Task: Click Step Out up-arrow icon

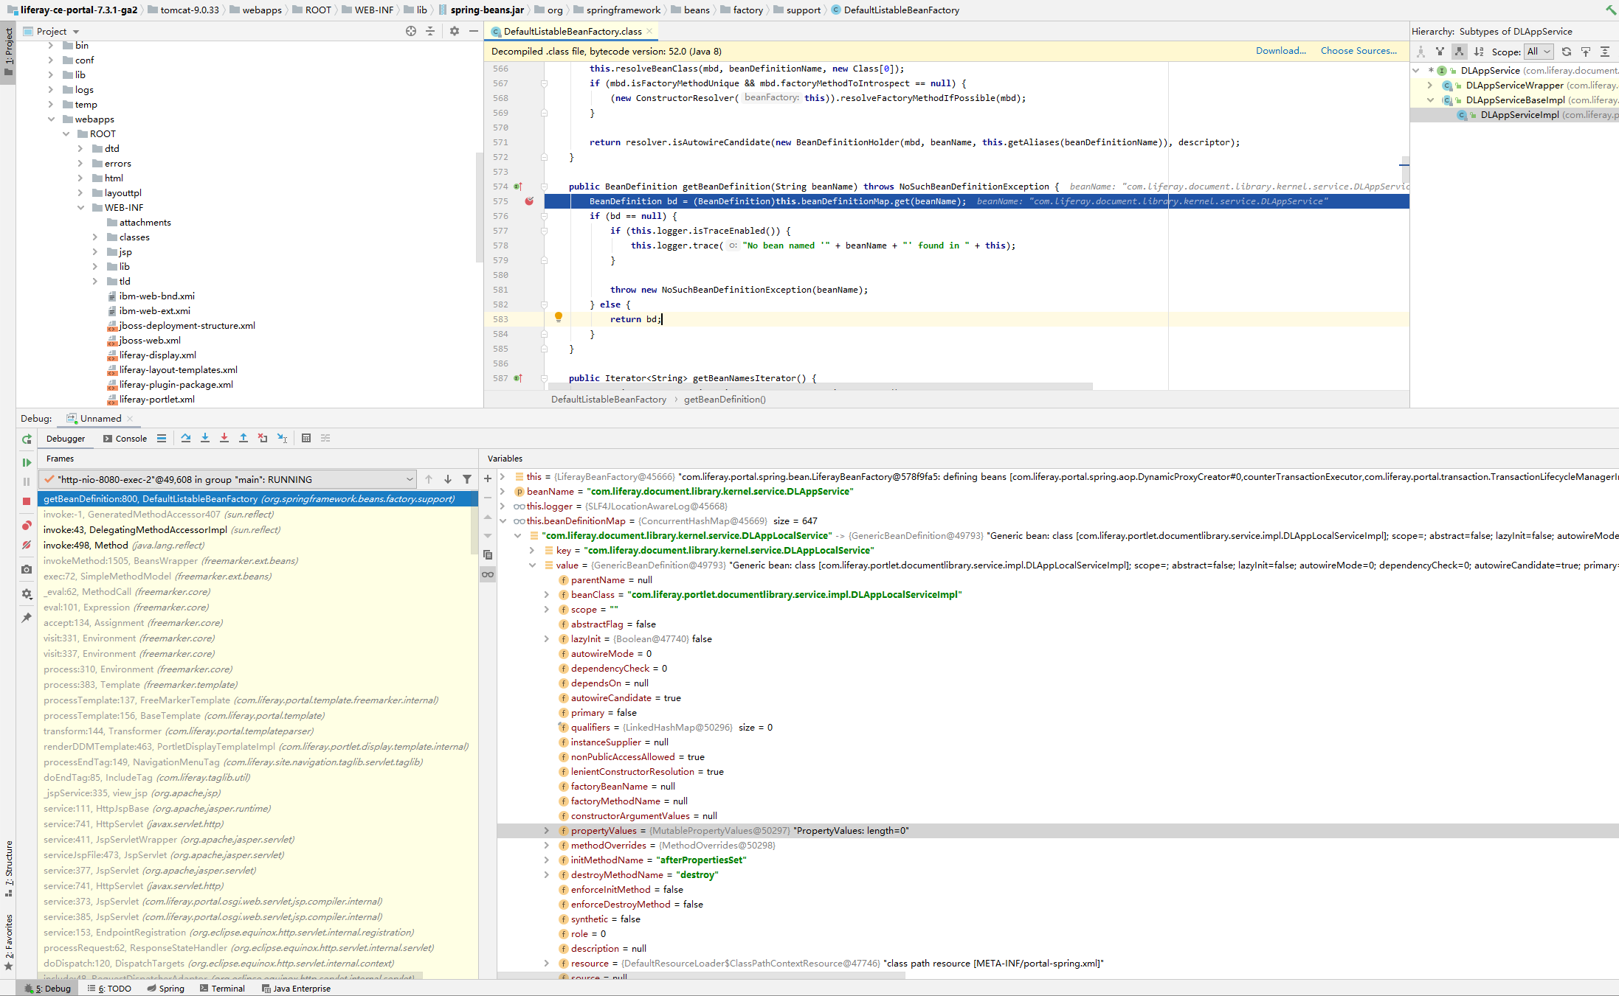Action: pyautogui.click(x=244, y=438)
